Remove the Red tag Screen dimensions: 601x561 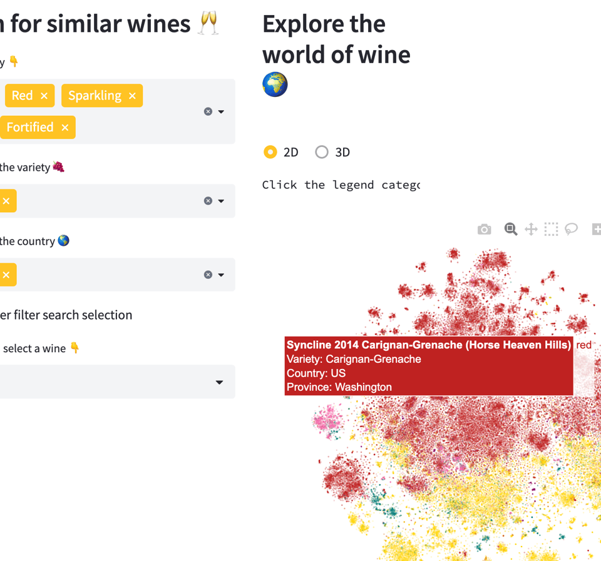[44, 96]
